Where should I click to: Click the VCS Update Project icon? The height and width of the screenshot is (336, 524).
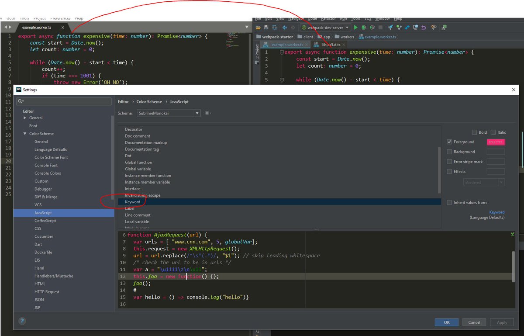(x=391, y=28)
